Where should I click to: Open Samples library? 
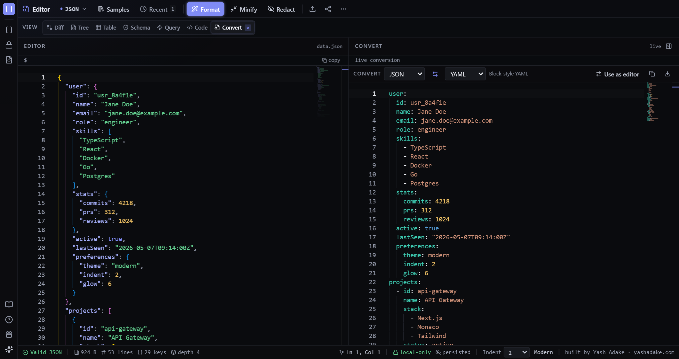[x=113, y=9]
